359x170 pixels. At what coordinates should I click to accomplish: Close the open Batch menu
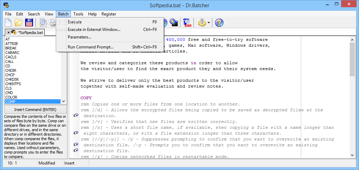[63, 14]
